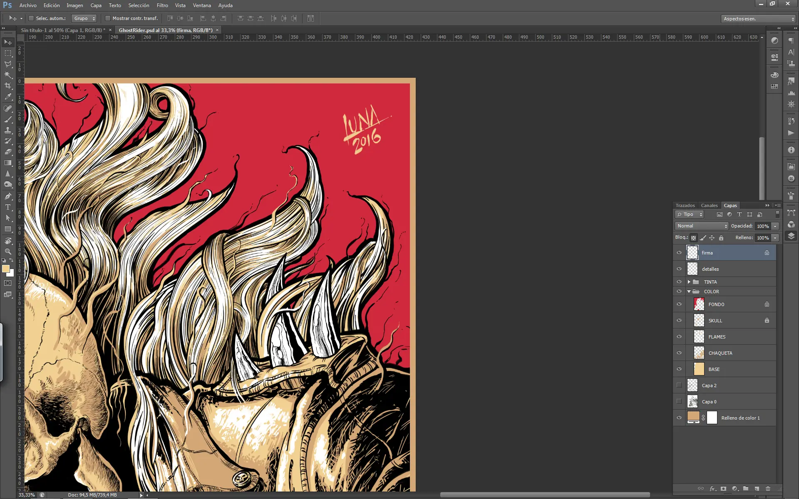Select the Hand tool
799x499 pixels.
click(8, 241)
